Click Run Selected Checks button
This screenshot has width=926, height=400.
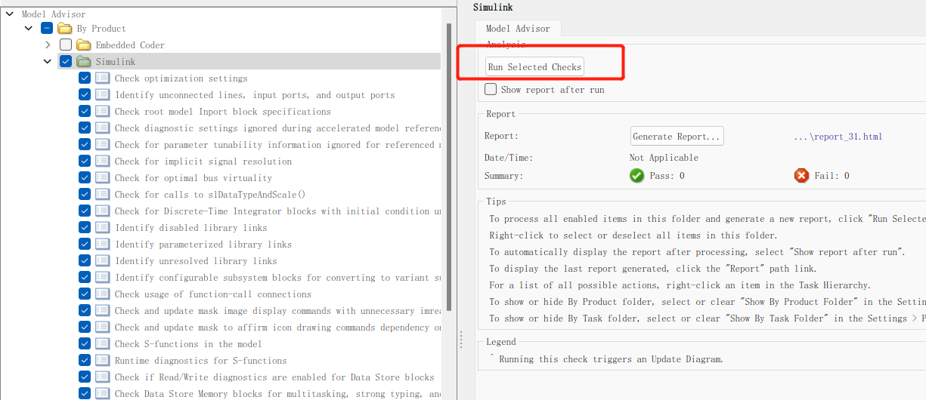[534, 67]
